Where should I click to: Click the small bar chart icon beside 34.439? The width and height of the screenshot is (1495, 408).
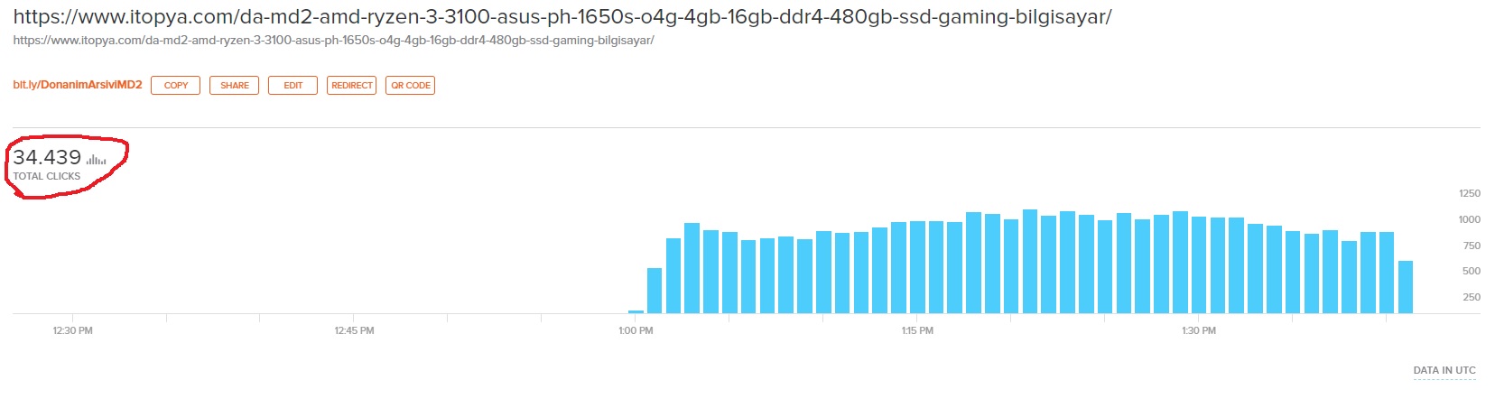click(x=97, y=160)
